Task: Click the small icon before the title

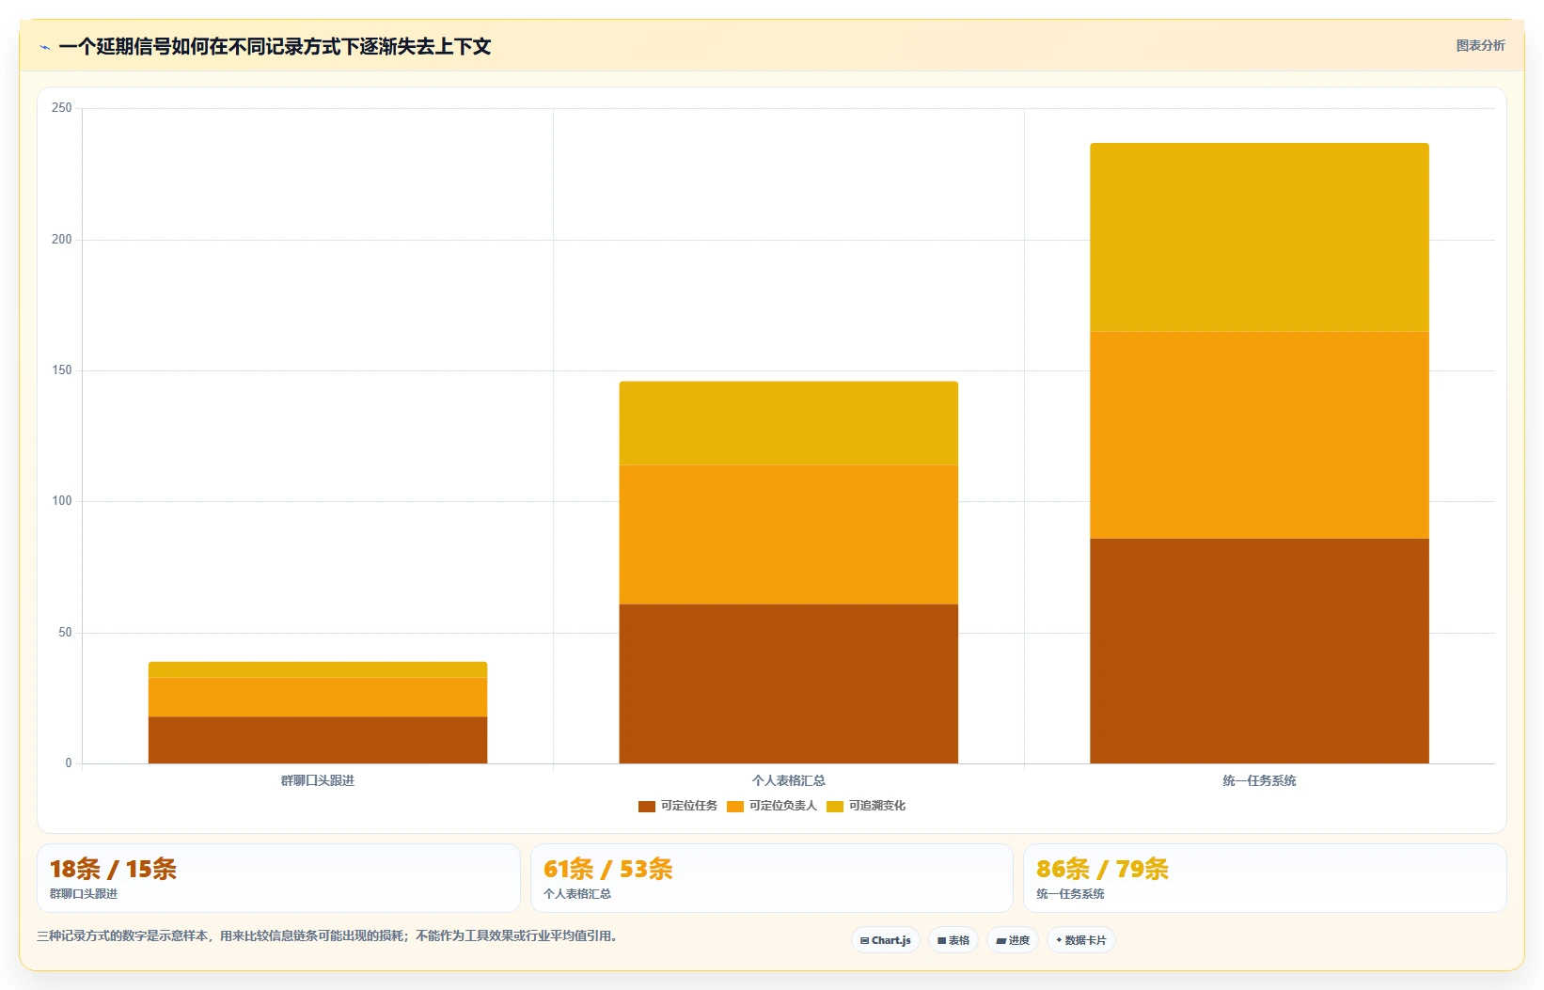Action: 44,47
